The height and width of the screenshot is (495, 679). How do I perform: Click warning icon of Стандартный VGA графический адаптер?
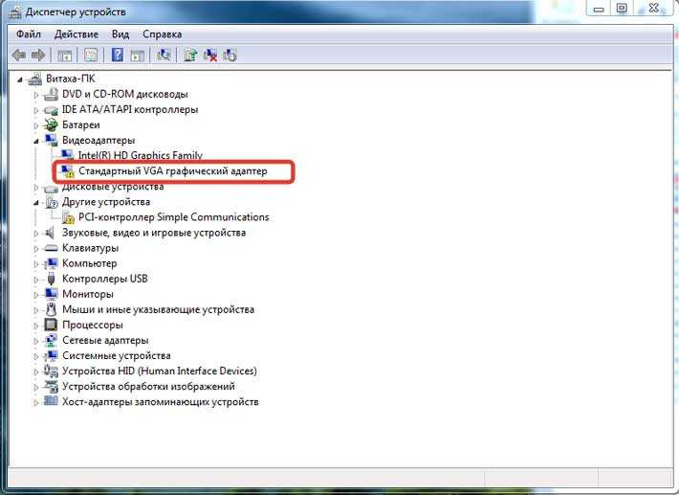(x=67, y=171)
